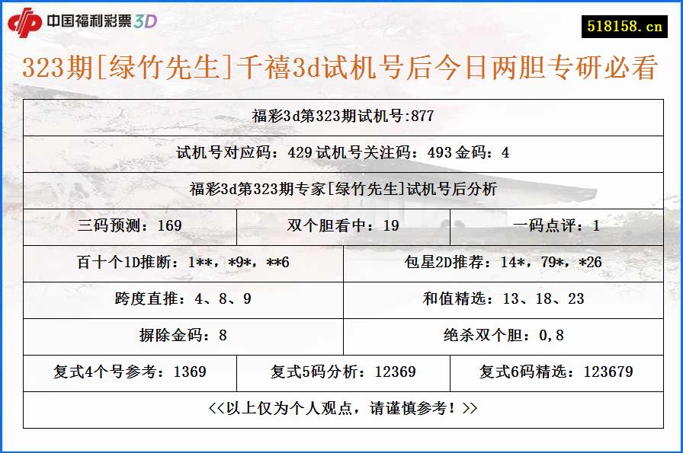Click the article title about 绿竹先生 analysis
Image resolution: width=683 pixels, height=453 pixels.
[341, 68]
